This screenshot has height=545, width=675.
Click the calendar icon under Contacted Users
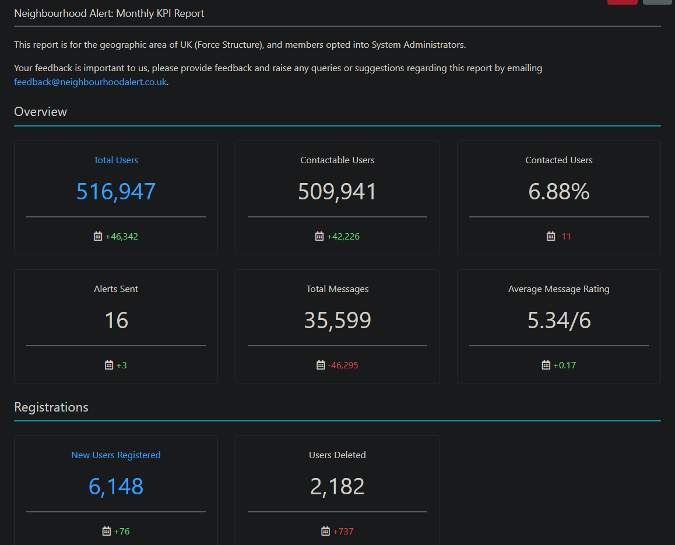coord(551,237)
